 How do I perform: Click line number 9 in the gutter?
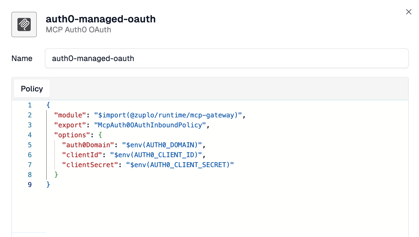pyautogui.click(x=30, y=185)
